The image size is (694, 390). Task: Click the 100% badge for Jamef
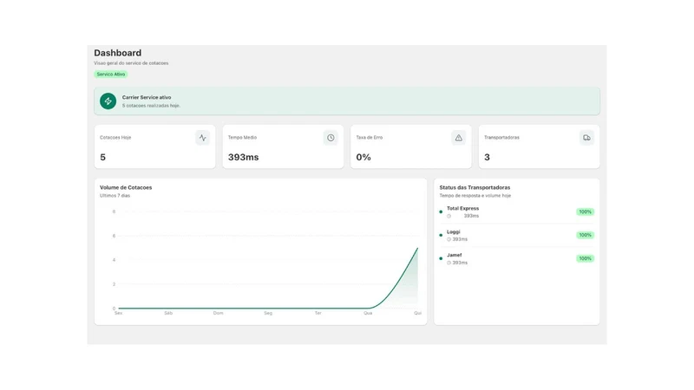point(585,258)
